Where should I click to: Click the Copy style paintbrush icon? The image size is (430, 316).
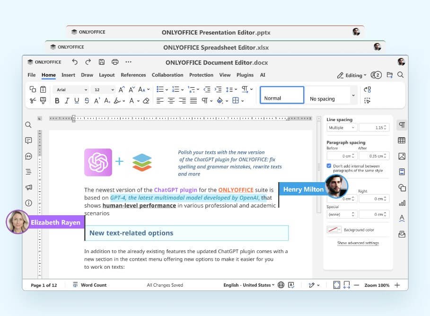pyautogui.click(x=43, y=101)
